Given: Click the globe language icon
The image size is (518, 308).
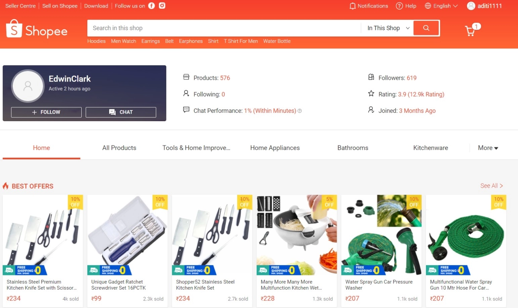Looking at the screenshot, I should click(x=428, y=6).
